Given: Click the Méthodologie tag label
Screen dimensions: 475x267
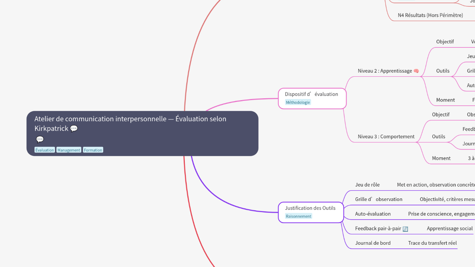Looking at the screenshot, I should pos(298,102).
